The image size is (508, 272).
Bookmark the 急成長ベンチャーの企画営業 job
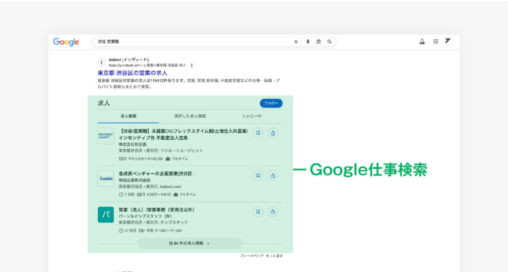point(258,175)
